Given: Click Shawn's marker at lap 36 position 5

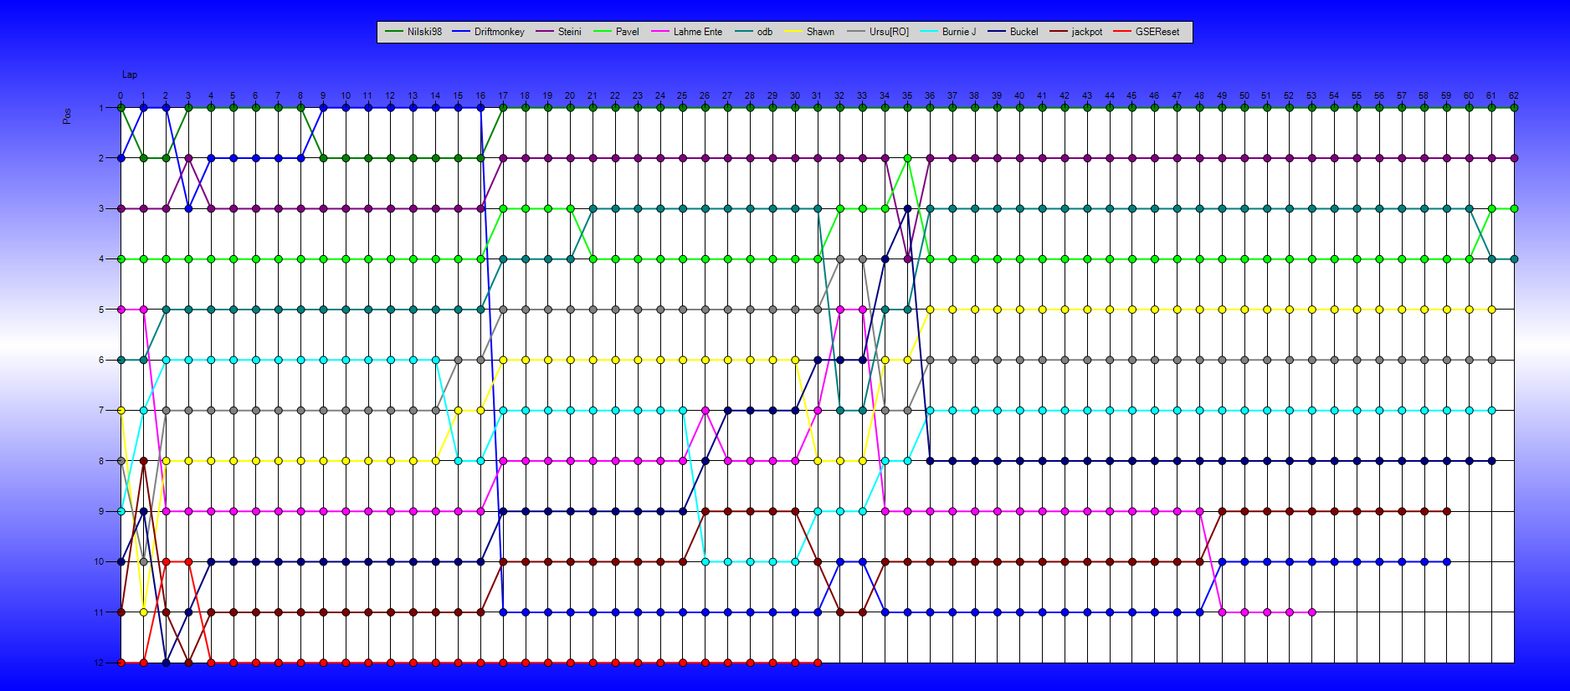Looking at the screenshot, I should 930,310.
